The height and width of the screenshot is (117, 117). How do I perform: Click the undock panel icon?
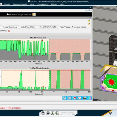click(89, 10)
